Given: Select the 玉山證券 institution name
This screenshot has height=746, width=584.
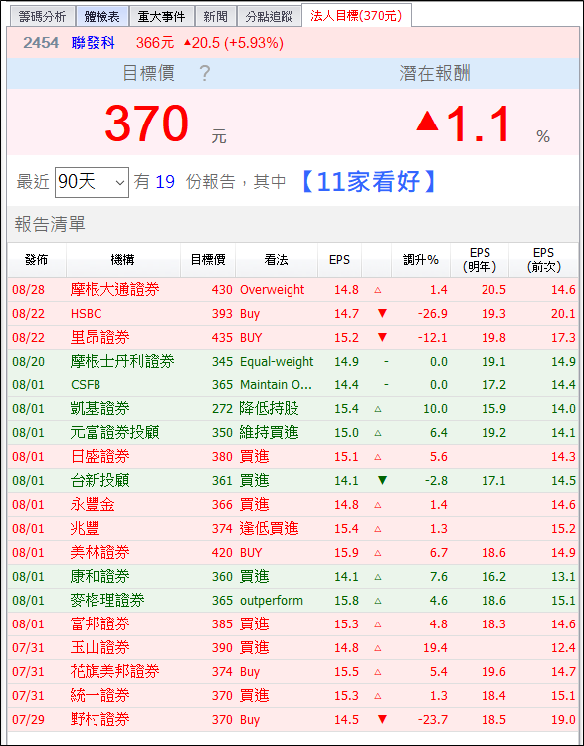Looking at the screenshot, I should [x=100, y=648].
